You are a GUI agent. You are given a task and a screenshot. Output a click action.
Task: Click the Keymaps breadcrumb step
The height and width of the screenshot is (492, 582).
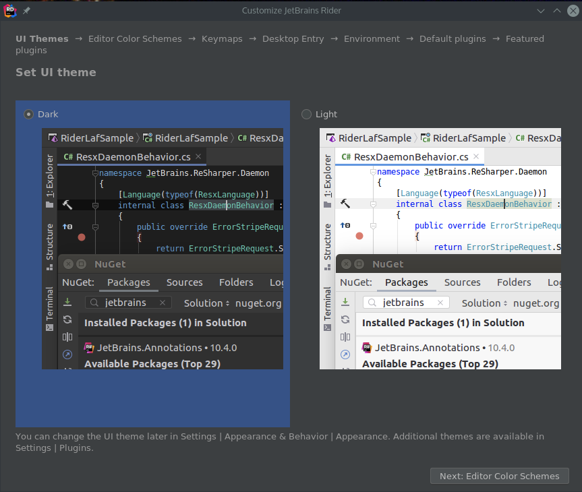point(222,38)
